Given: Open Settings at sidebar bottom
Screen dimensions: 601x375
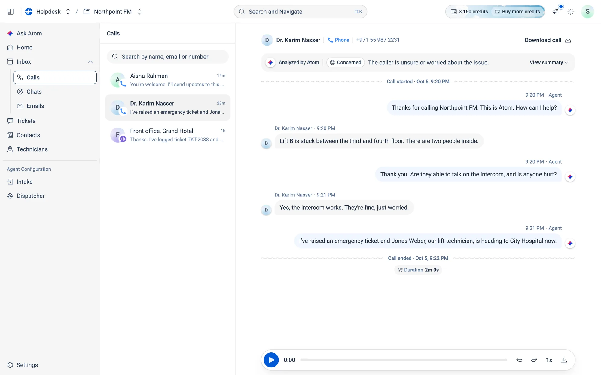Looking at the screenshot, I should coord(50,365).
